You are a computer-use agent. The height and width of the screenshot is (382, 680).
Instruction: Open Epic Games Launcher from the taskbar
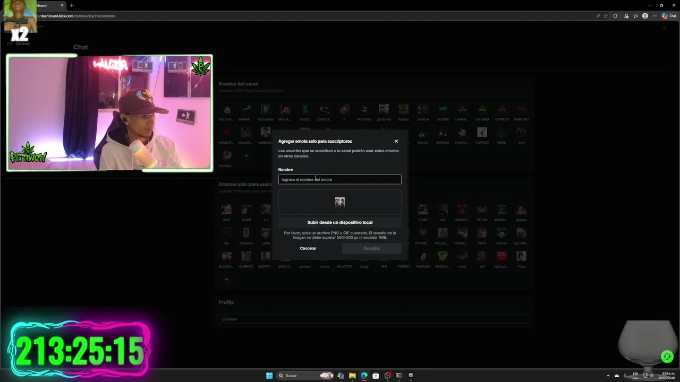411,376
